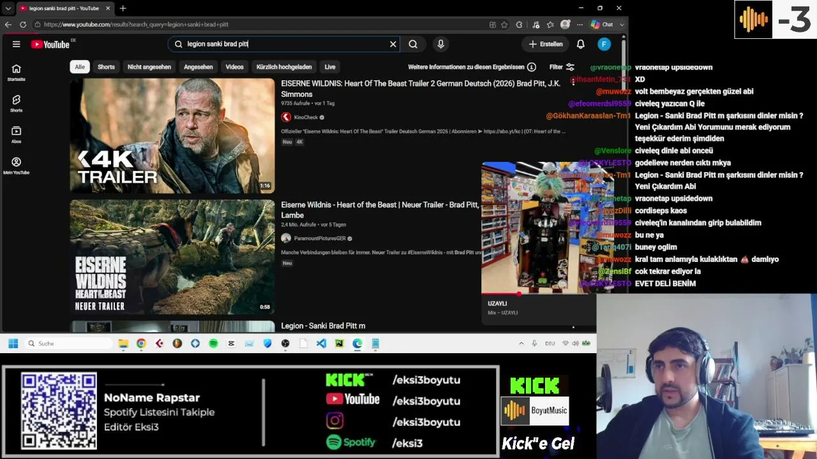Open EISERNE WILDNIS Trailer 2 German title
The height and width of the screenshot is (459, 817).
[x=421, y=89]
